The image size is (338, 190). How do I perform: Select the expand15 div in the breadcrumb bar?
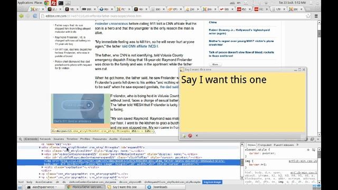(172, 182)
